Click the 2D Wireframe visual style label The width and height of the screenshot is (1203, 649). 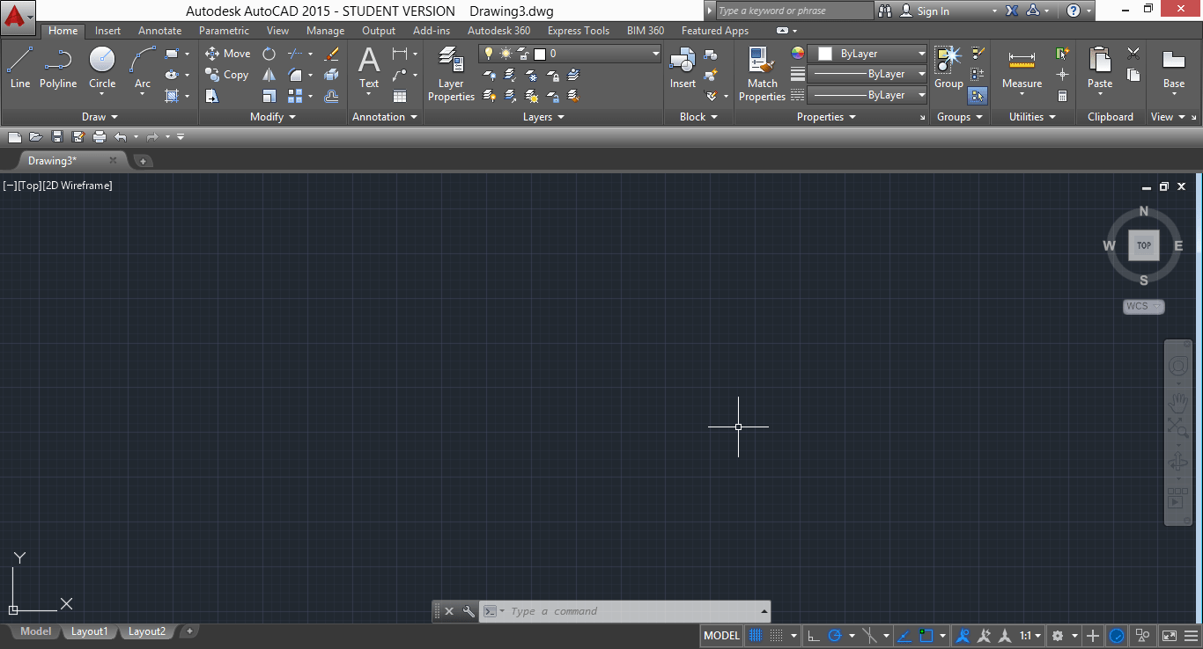click(x=77, y=186)
